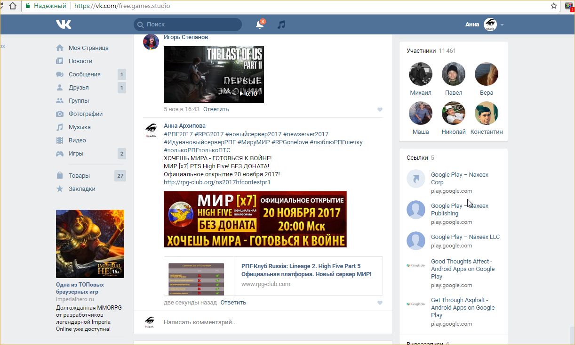This screenshot has height=345, width=575.
Task: Open Товары in the left menu
Action: 79,176
